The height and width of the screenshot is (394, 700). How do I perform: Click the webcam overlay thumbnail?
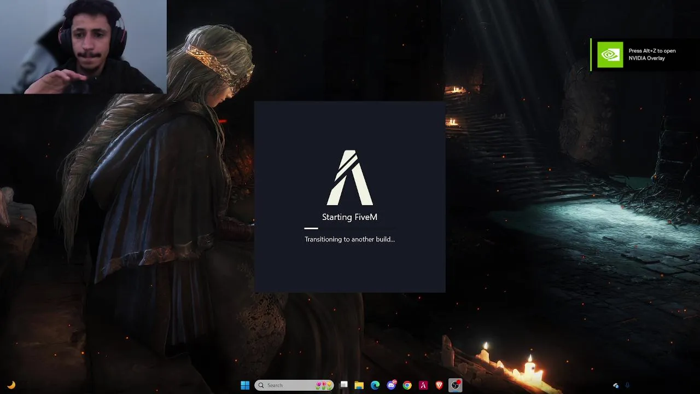83,47
